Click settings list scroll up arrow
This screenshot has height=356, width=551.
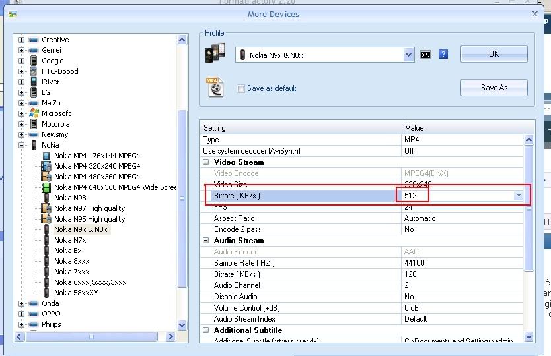coord(529,140)
